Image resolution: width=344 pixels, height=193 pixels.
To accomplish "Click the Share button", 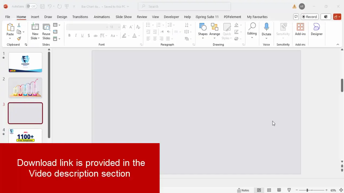I will tap(337, 17).
